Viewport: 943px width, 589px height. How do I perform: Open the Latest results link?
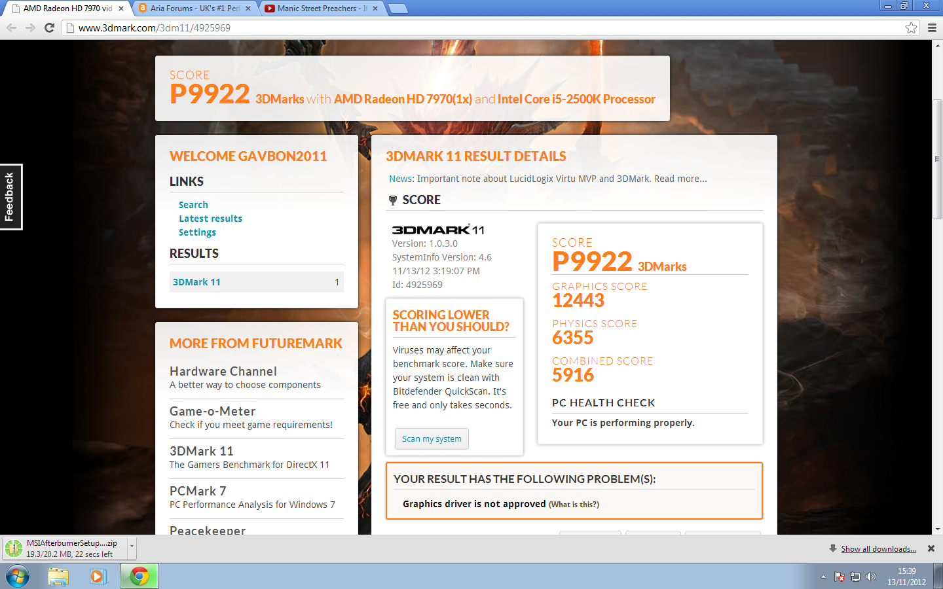(x=210, y=219)
